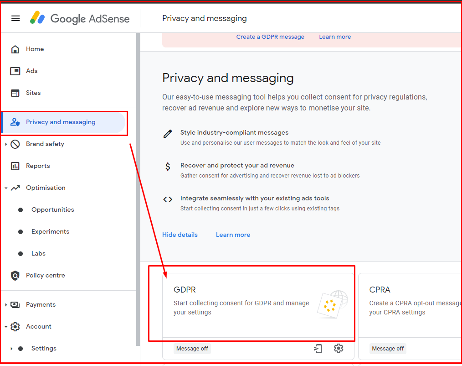Click the Sites layout icon

(15, 93)
